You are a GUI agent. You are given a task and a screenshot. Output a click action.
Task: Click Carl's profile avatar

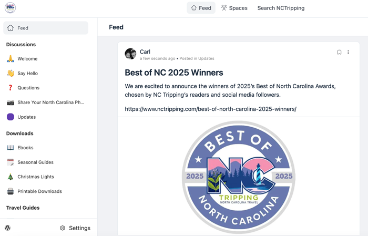tap(130, 54)
